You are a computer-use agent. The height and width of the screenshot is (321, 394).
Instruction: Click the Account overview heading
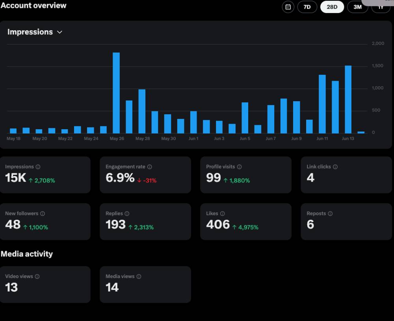[x=33, y=5]
